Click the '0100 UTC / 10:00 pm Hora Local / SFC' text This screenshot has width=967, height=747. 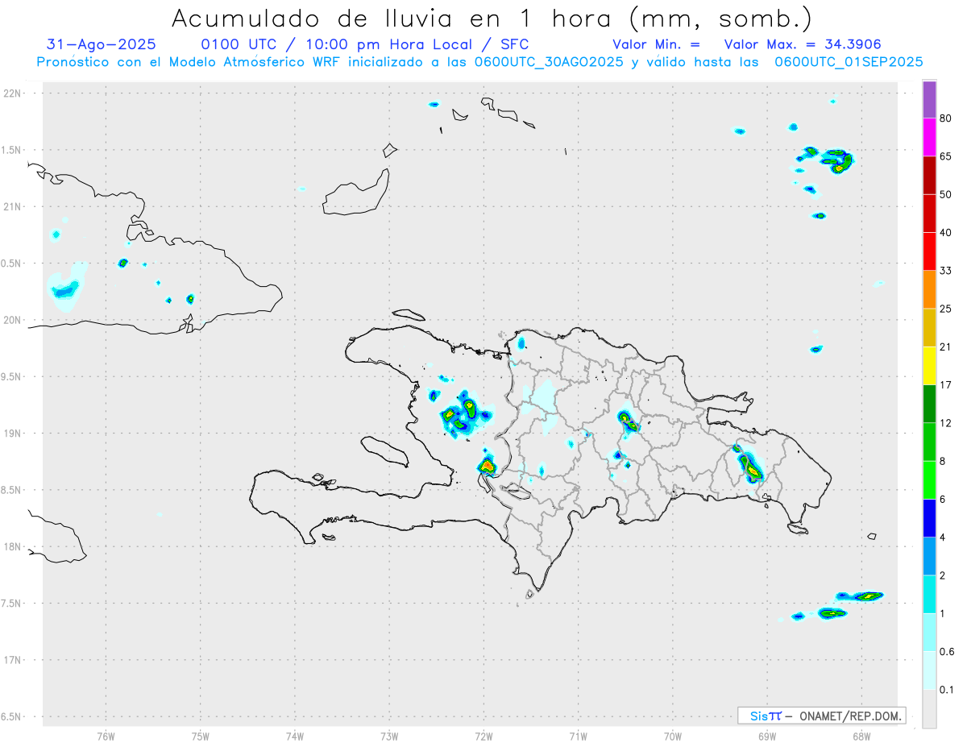point(364,44)
